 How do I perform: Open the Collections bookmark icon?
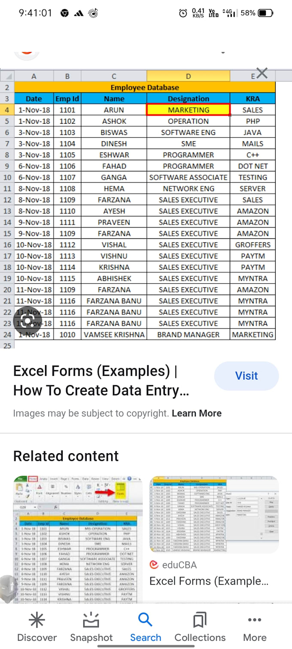pos(200,620)
